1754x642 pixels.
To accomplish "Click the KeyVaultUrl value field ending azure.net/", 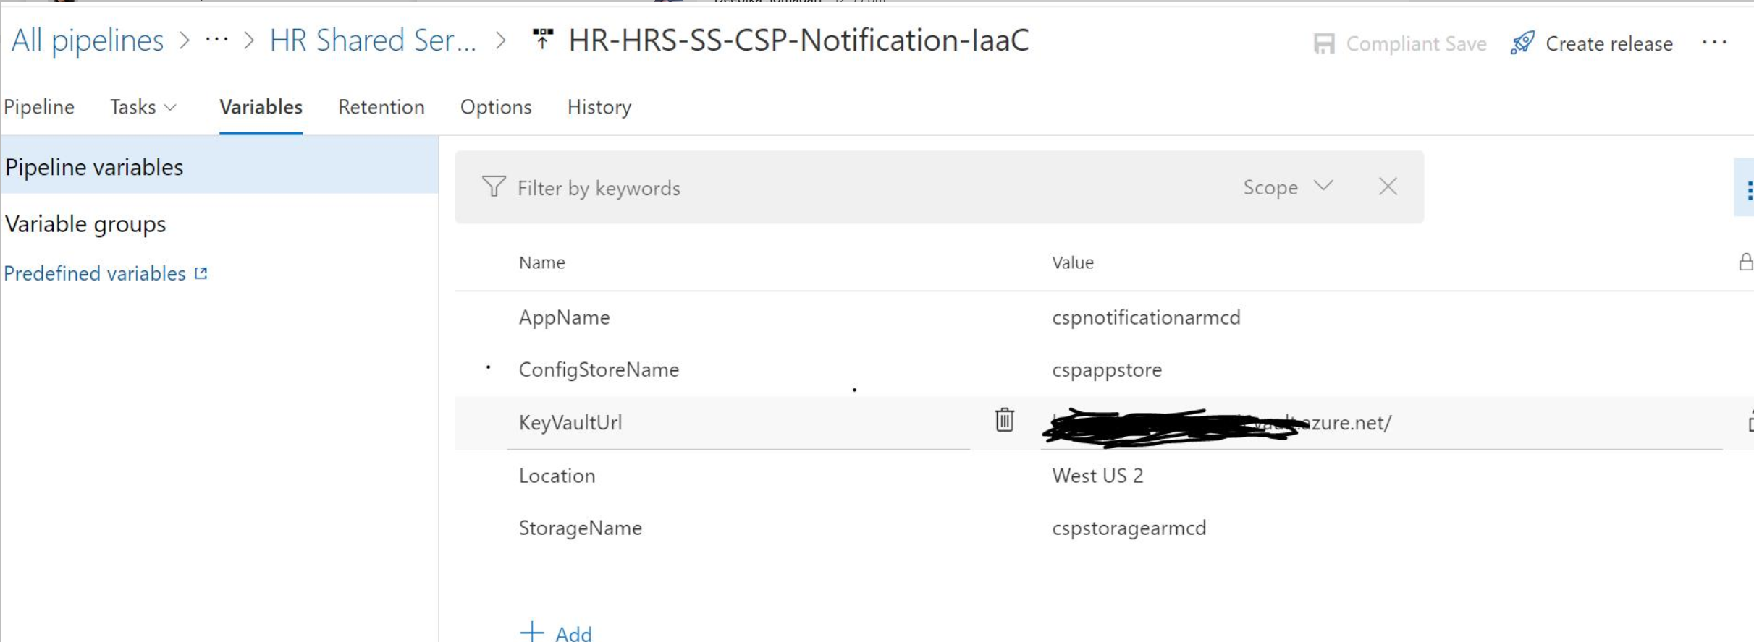I will point(1381,423).
